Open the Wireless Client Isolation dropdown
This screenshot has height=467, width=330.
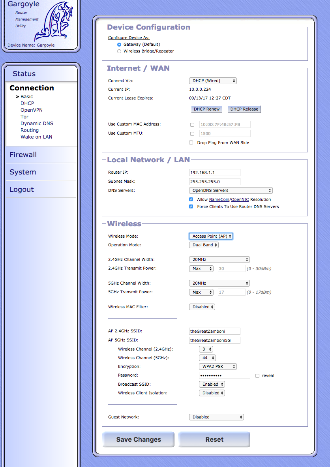point(212,393)
